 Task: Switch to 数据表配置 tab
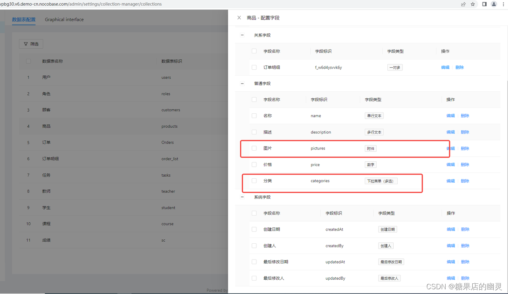[x=24, y=19]
